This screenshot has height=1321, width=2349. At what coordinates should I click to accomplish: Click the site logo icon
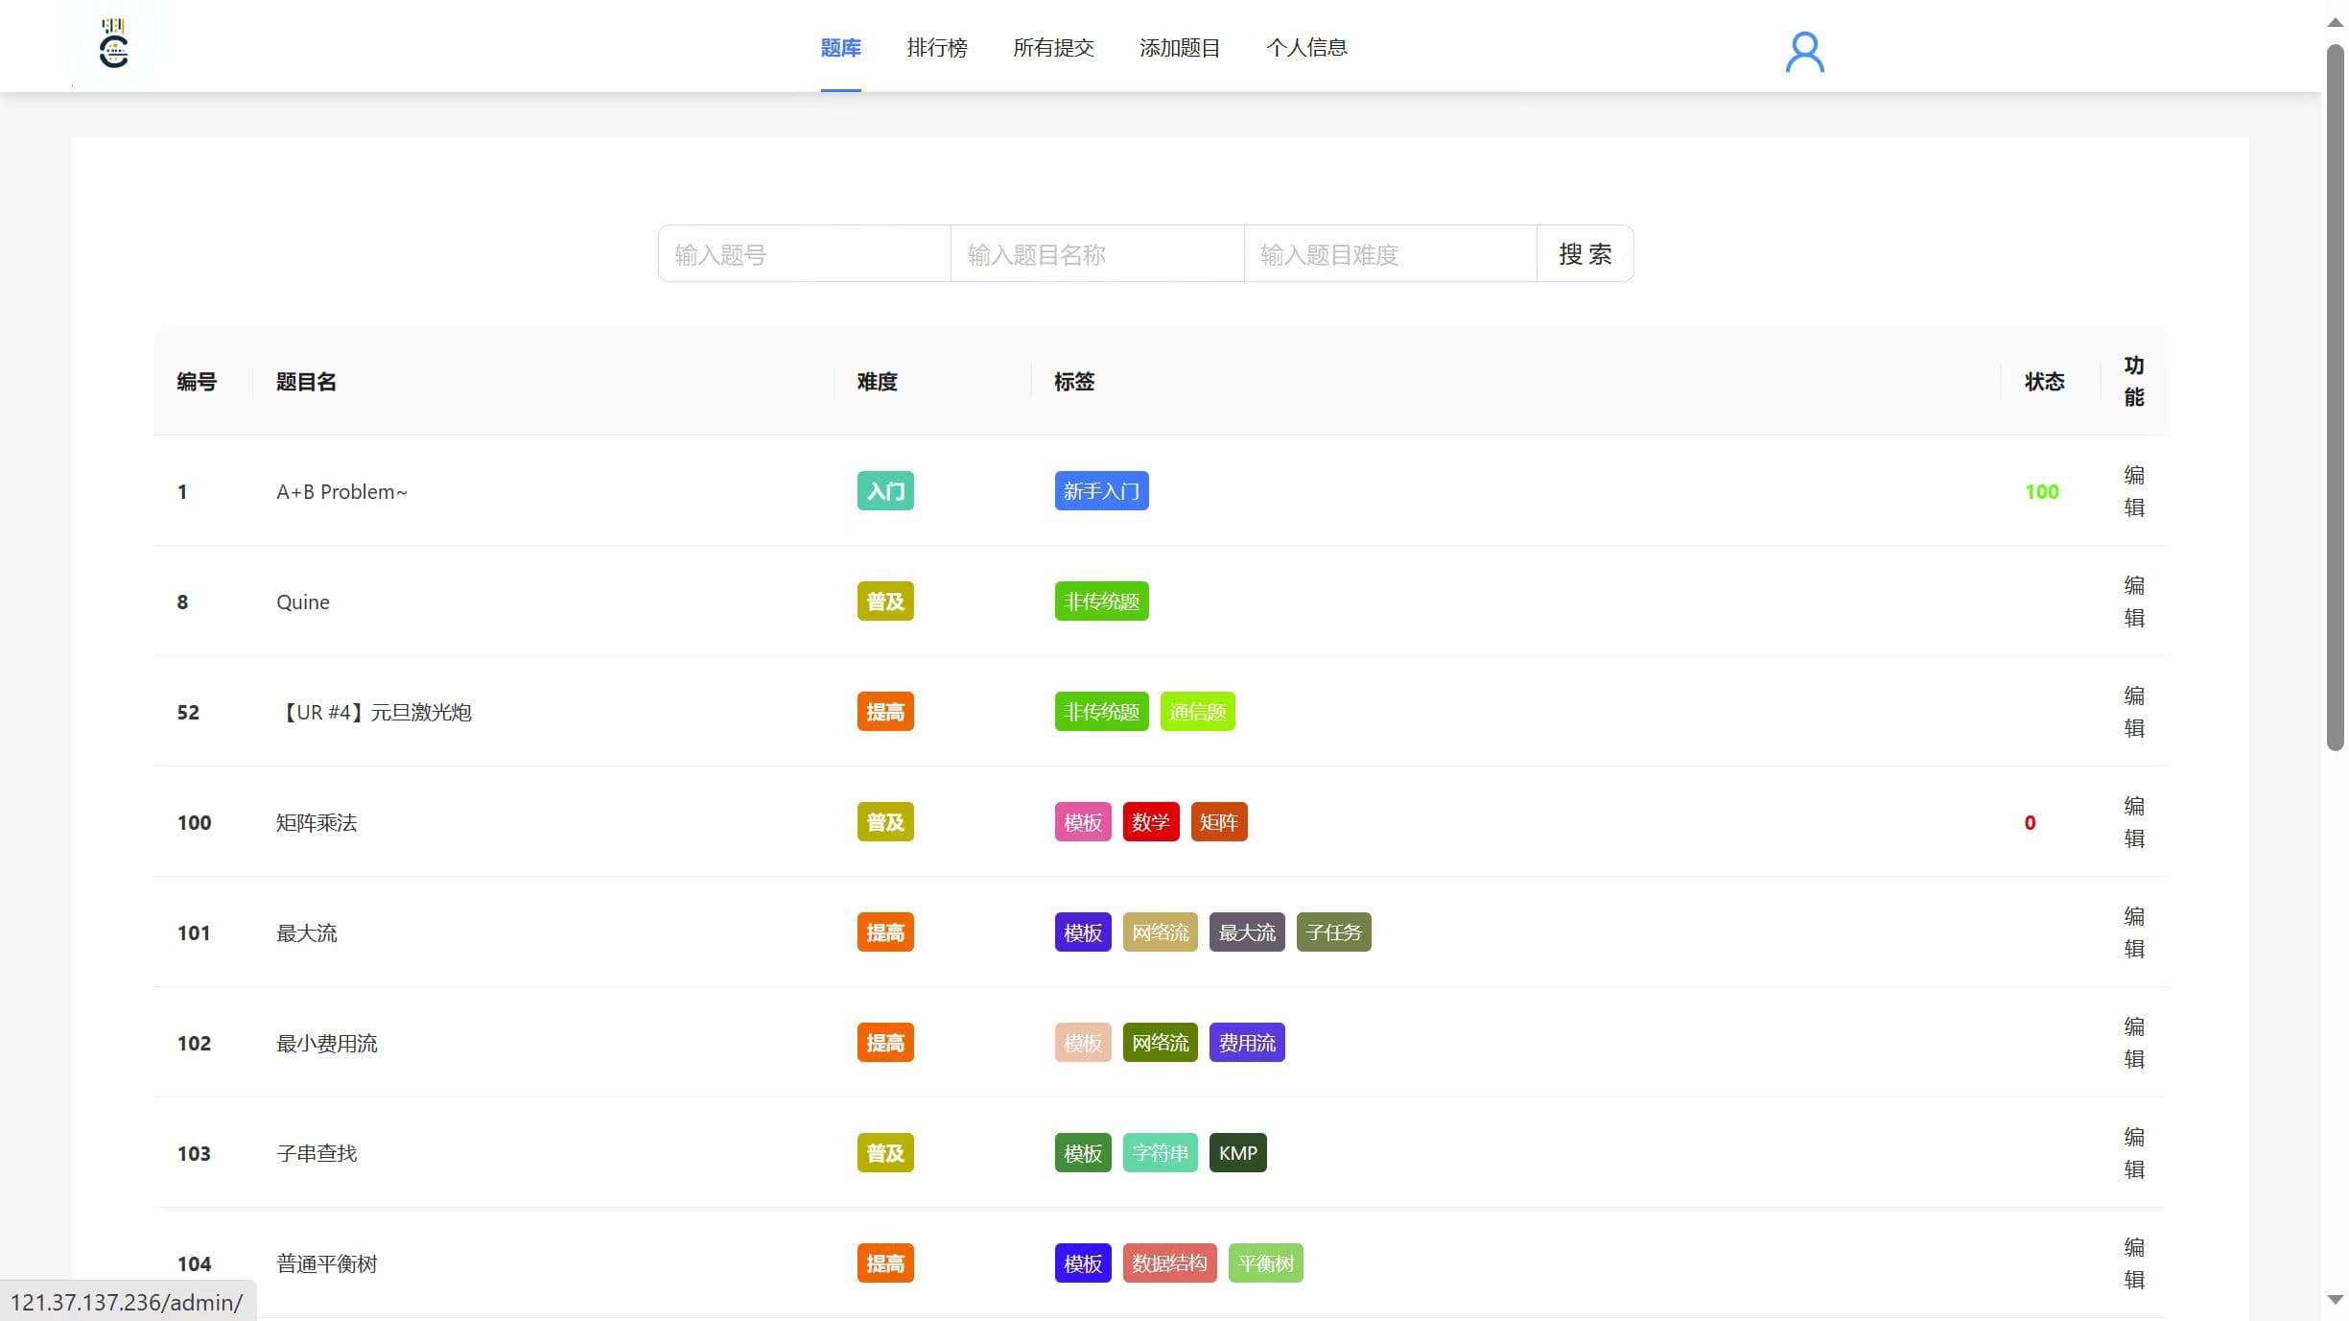(114, 44)
